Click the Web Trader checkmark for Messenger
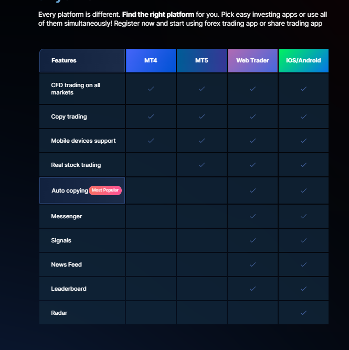349x350 pixels. [252, 216]
